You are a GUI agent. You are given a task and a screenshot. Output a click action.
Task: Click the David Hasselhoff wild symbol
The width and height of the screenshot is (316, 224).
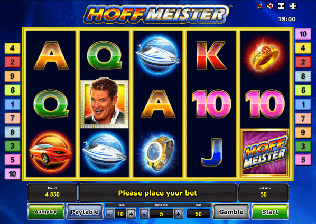105,104
